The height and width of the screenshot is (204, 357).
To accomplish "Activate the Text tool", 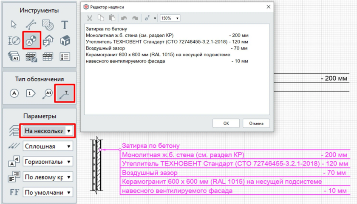I will 65,25.
